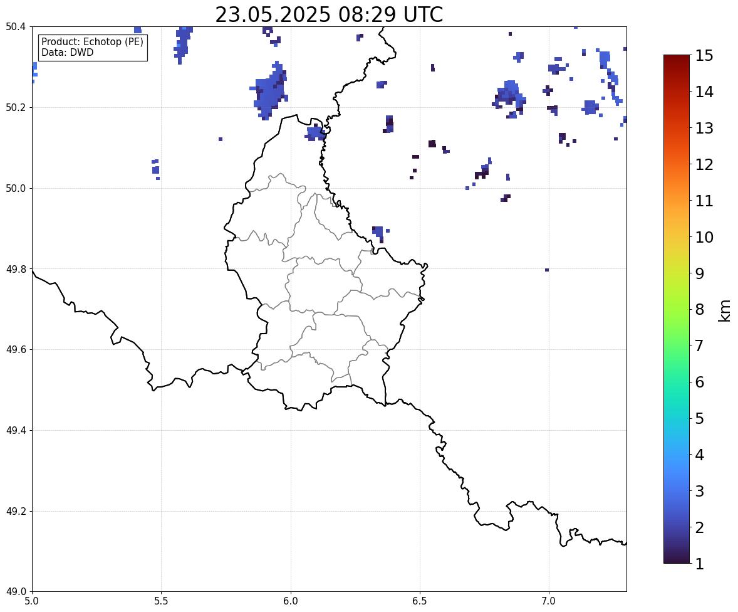Click the "km" colorbar unit label
This screenshot has height=612, width=738.
[725, 310]
